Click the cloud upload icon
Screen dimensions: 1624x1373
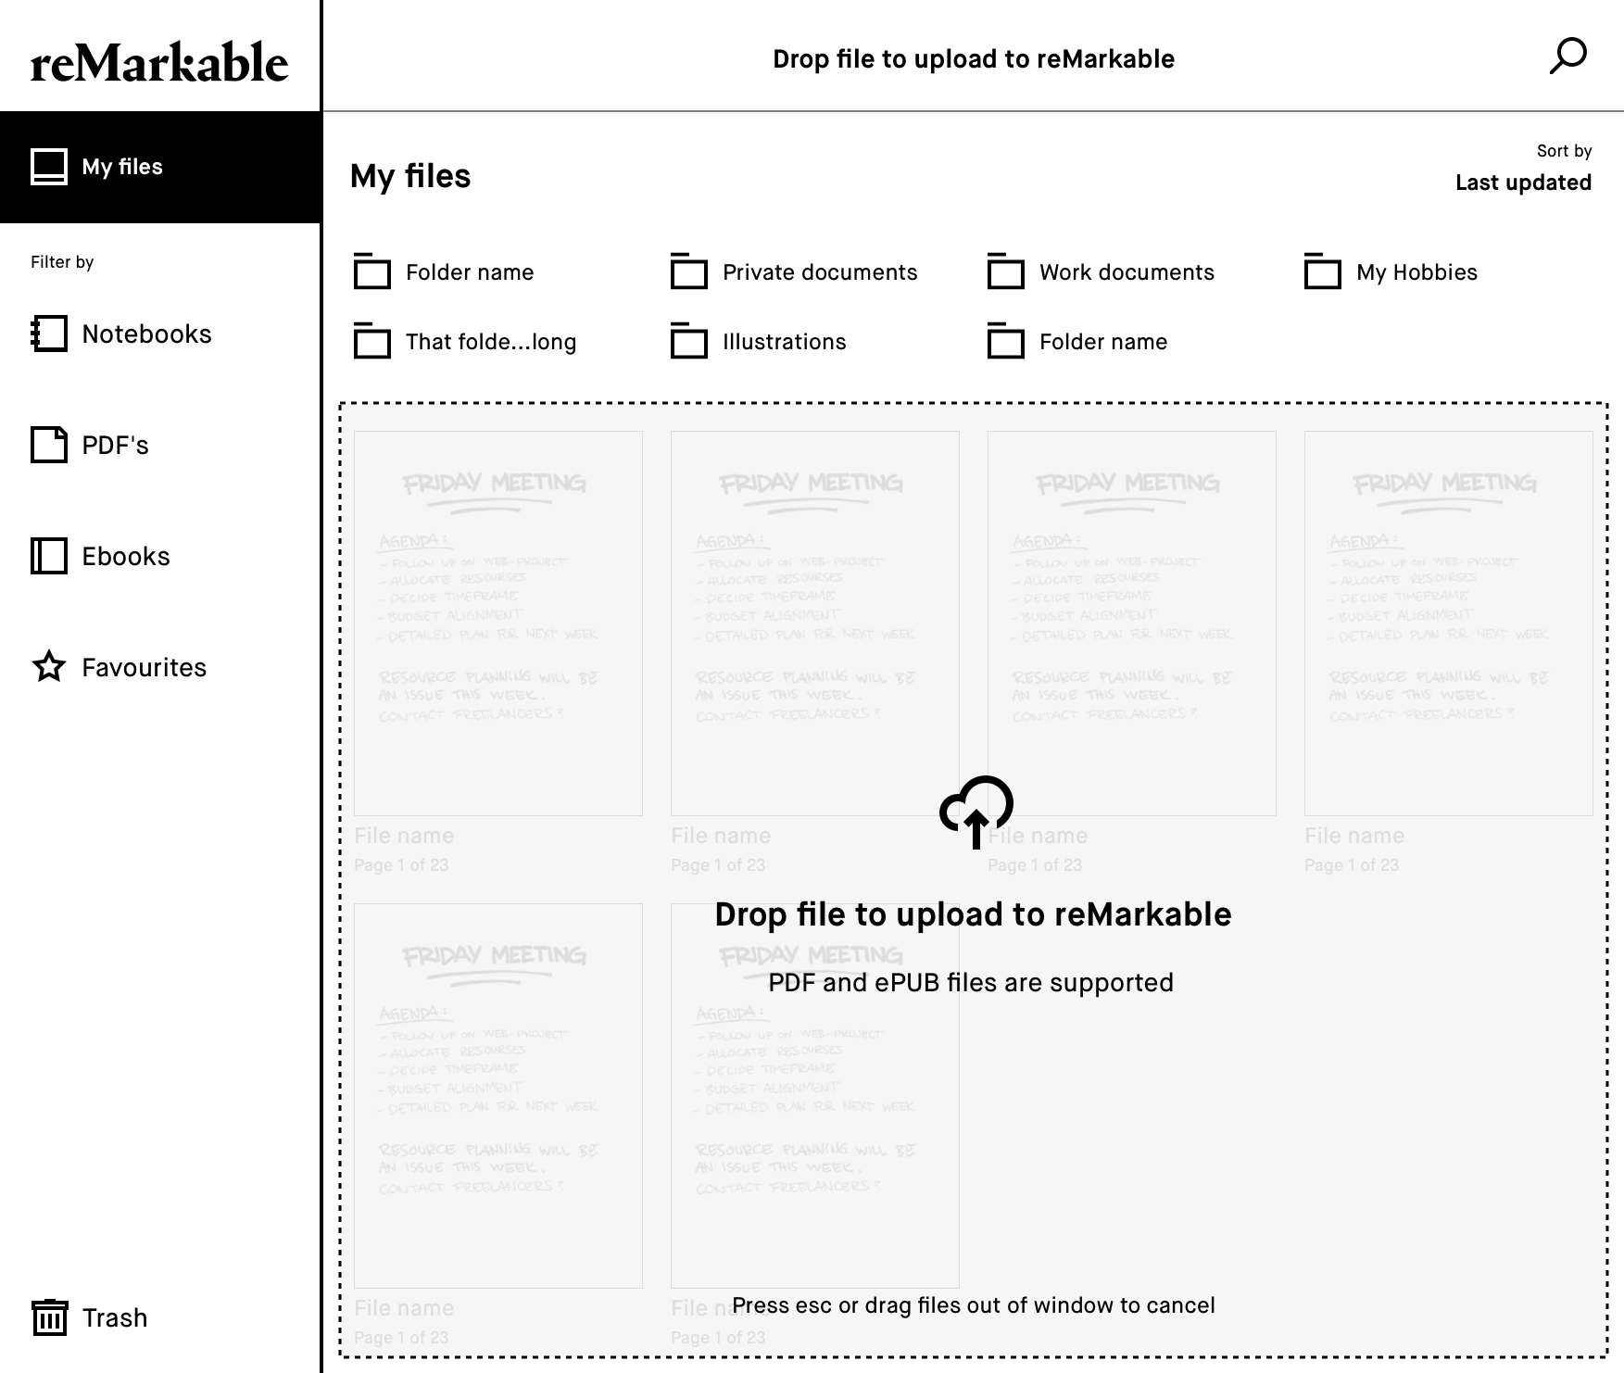[x=976, y=811]
